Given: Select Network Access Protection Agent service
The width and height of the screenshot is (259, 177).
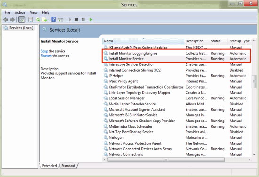Looking at the screenshot, I should click(x=135, y=143).
